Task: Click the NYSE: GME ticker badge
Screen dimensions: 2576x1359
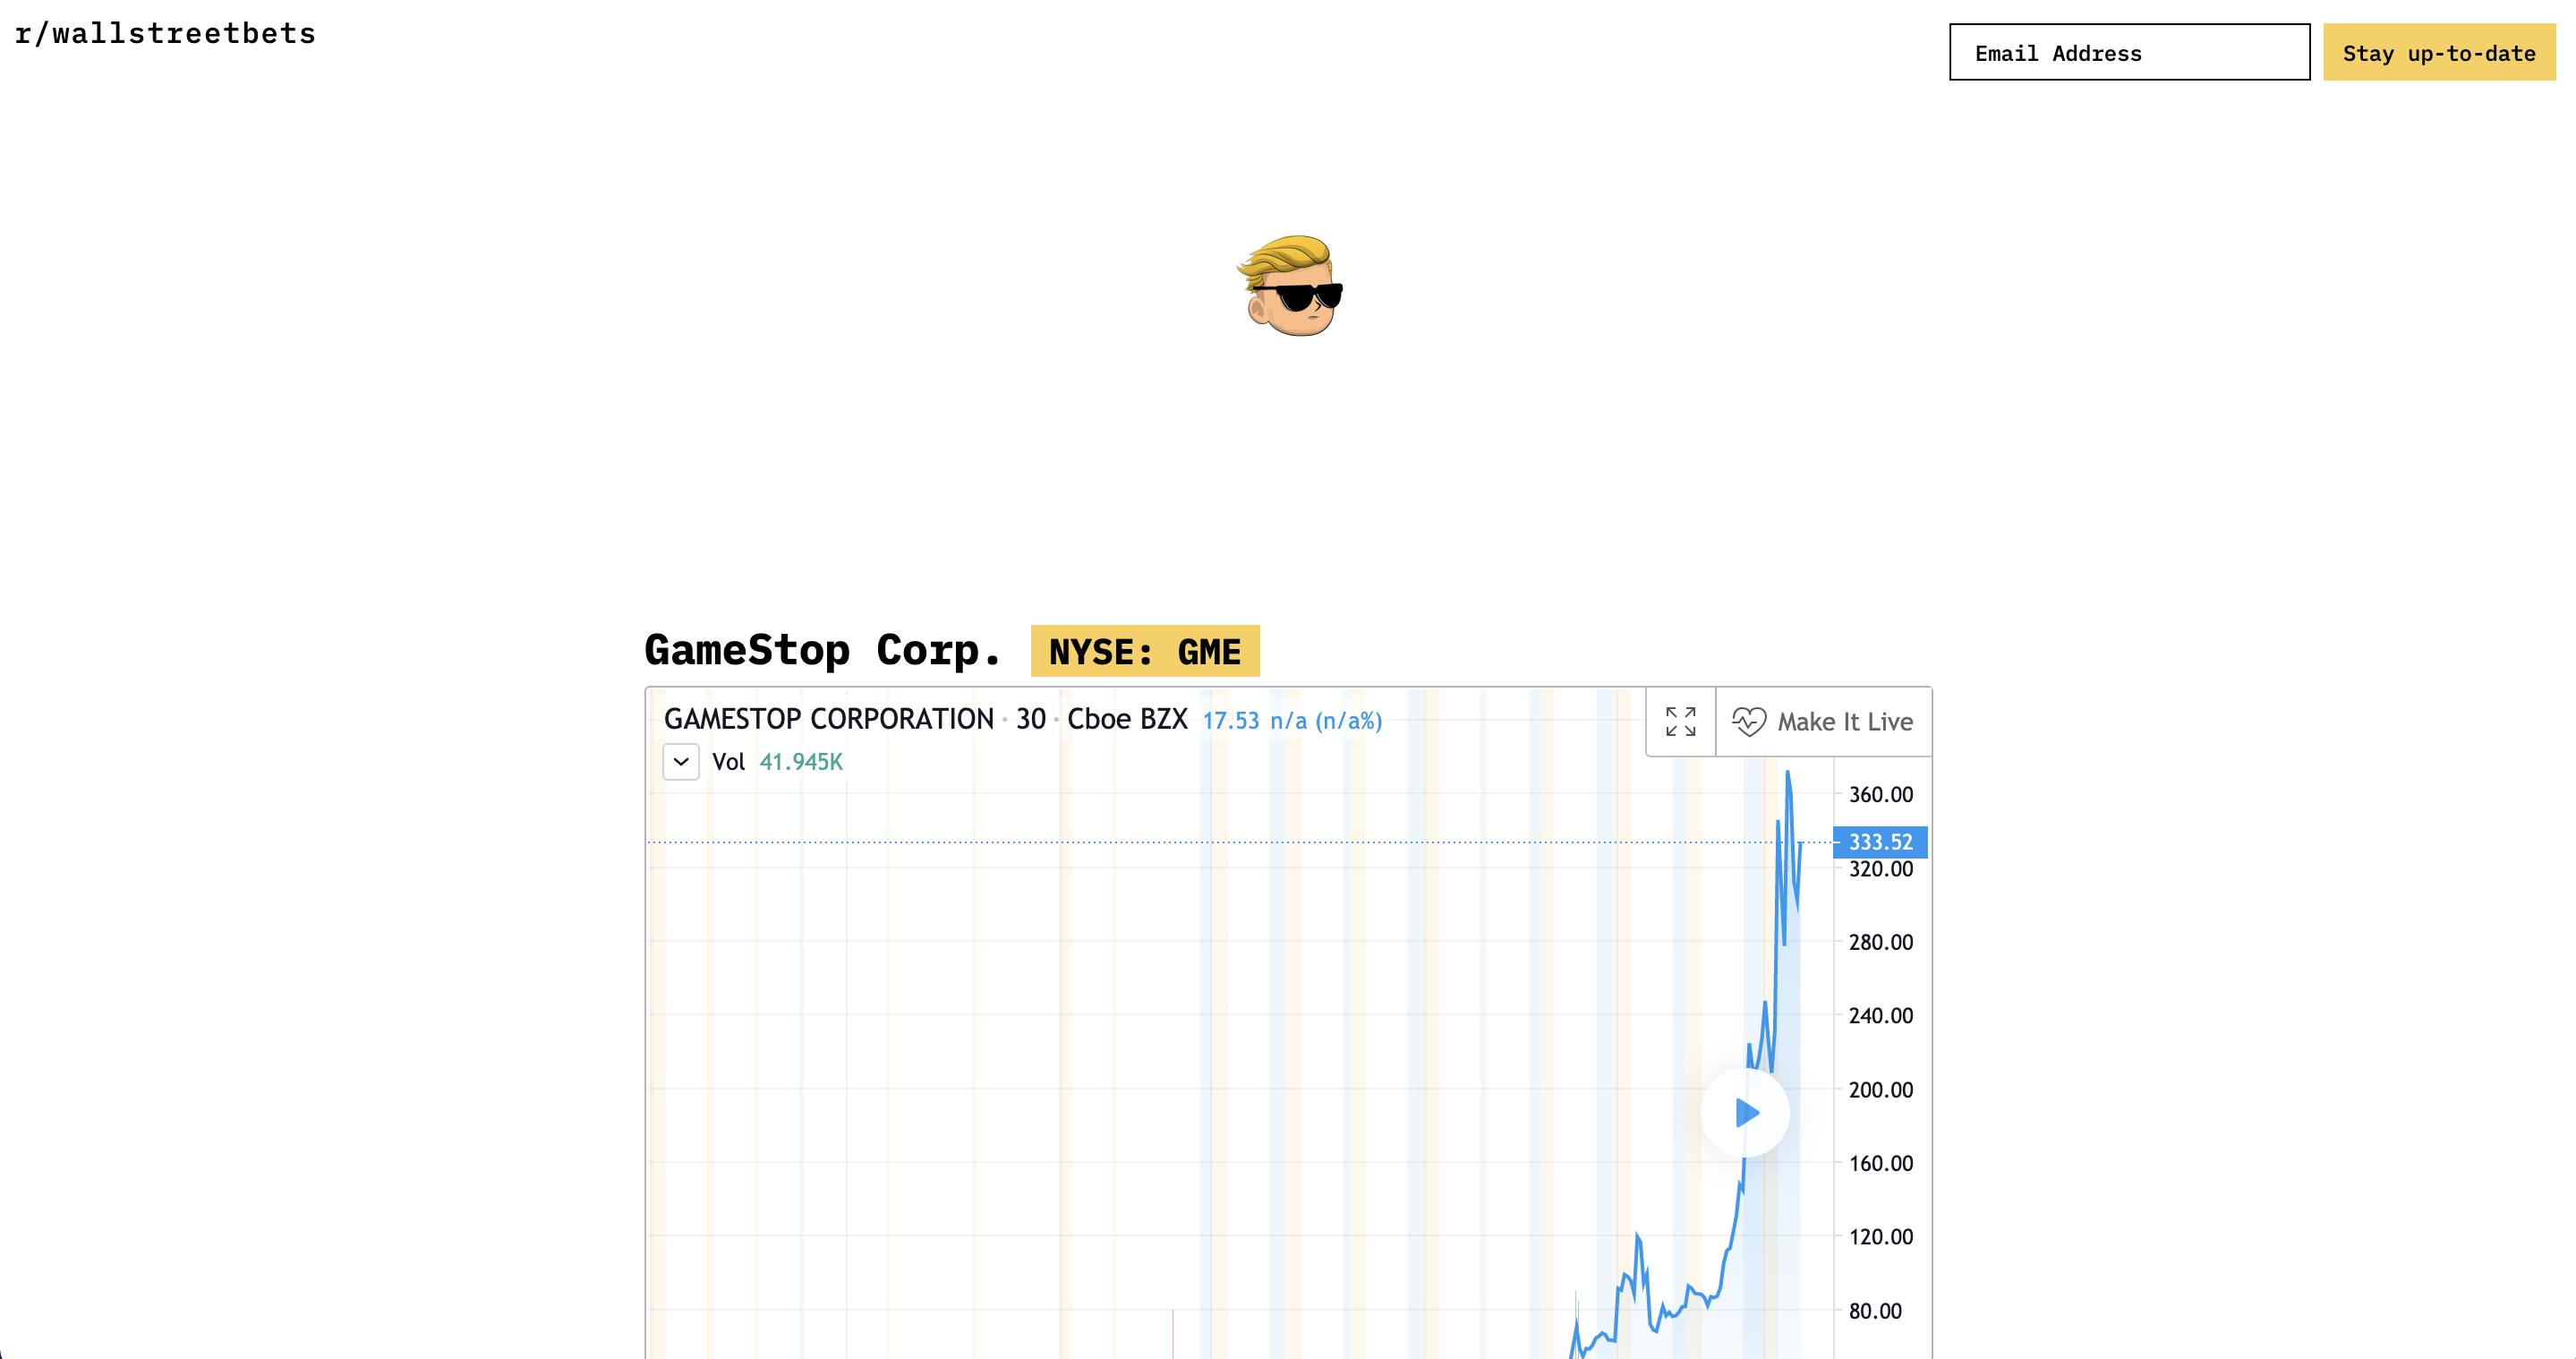Action: pyautogui.click(x=1145, y=651)
